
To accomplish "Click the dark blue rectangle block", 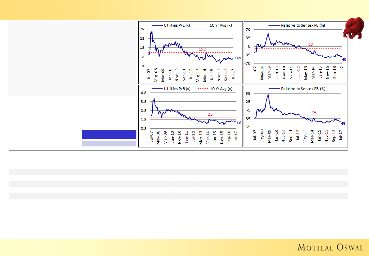I will (x=109, y=134).
